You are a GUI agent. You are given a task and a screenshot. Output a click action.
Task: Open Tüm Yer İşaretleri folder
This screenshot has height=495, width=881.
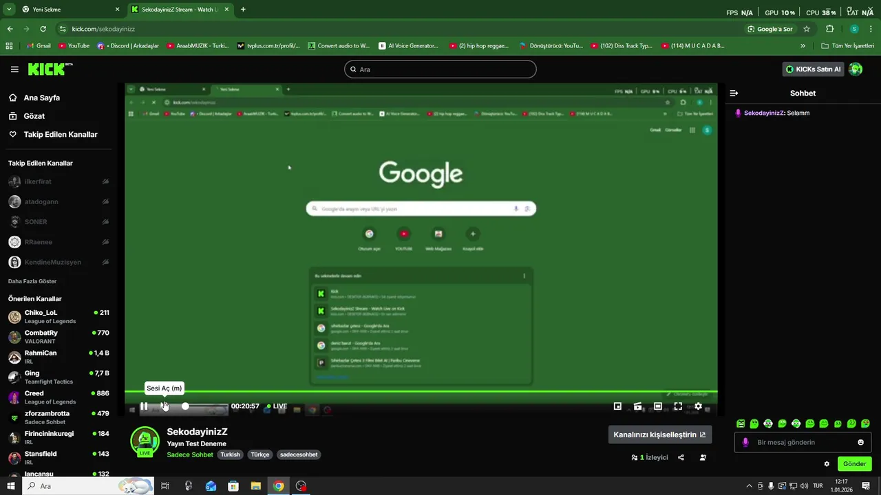pyautogui.click(x=847, y=46)
